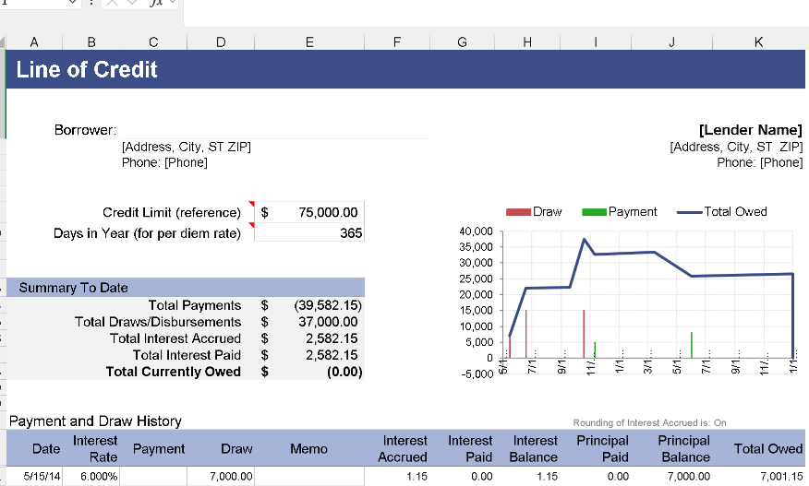Select the 6.000% interest rate cell
The height and width of the screenshot is (486, 809).
(91, 476)
